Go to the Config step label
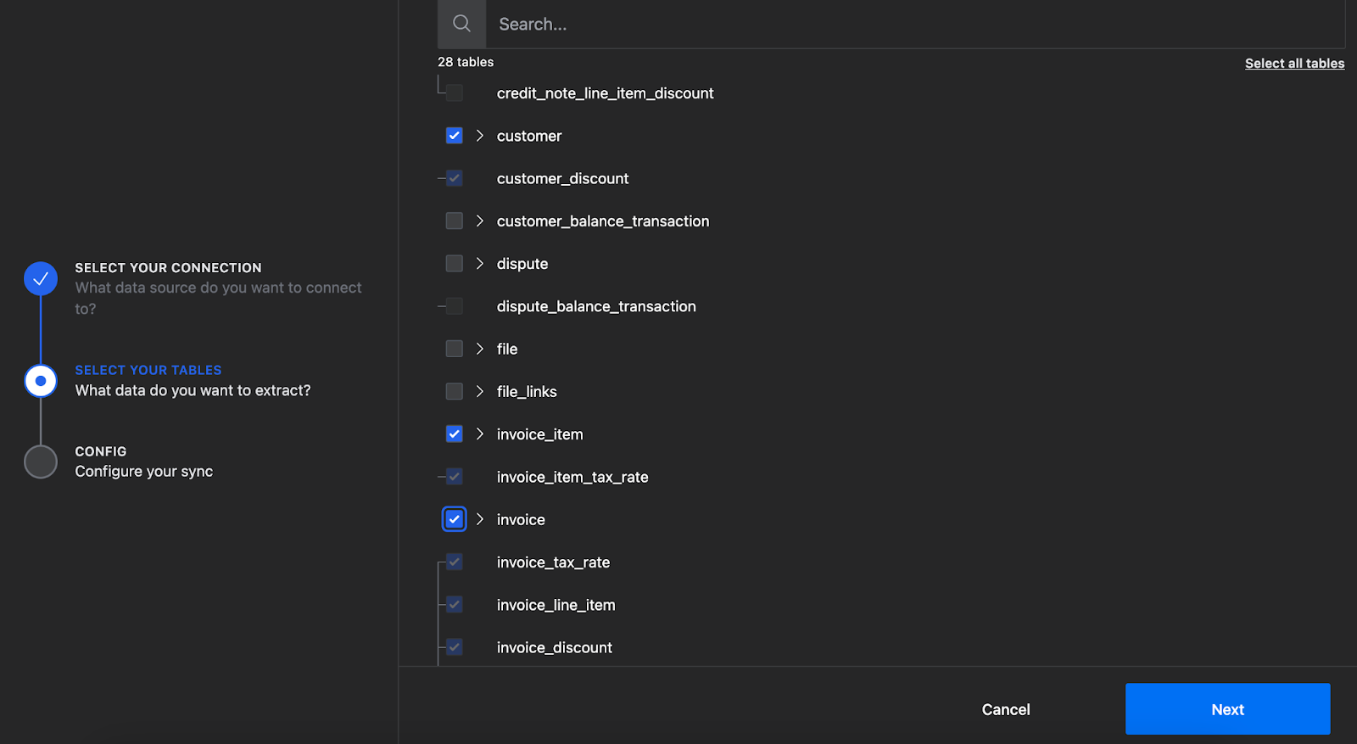The width and height of the screenshot is (1357, 744). pos(101,451)
